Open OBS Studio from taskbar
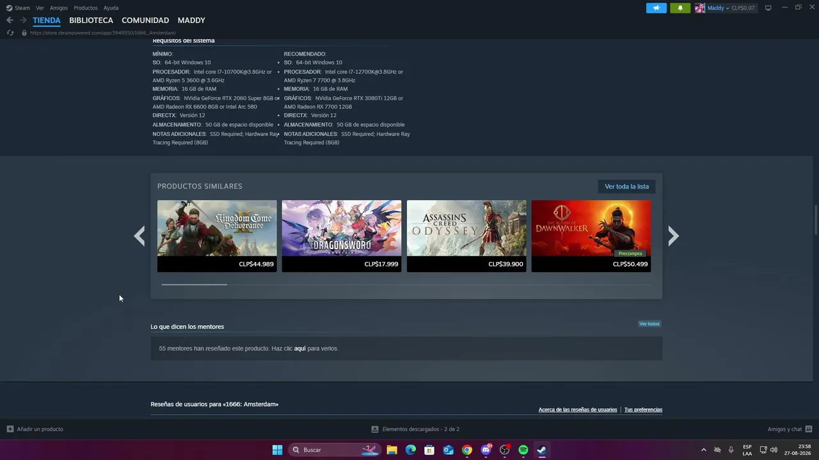The height and width of the screenshot is (460, 819). [505, 450]
